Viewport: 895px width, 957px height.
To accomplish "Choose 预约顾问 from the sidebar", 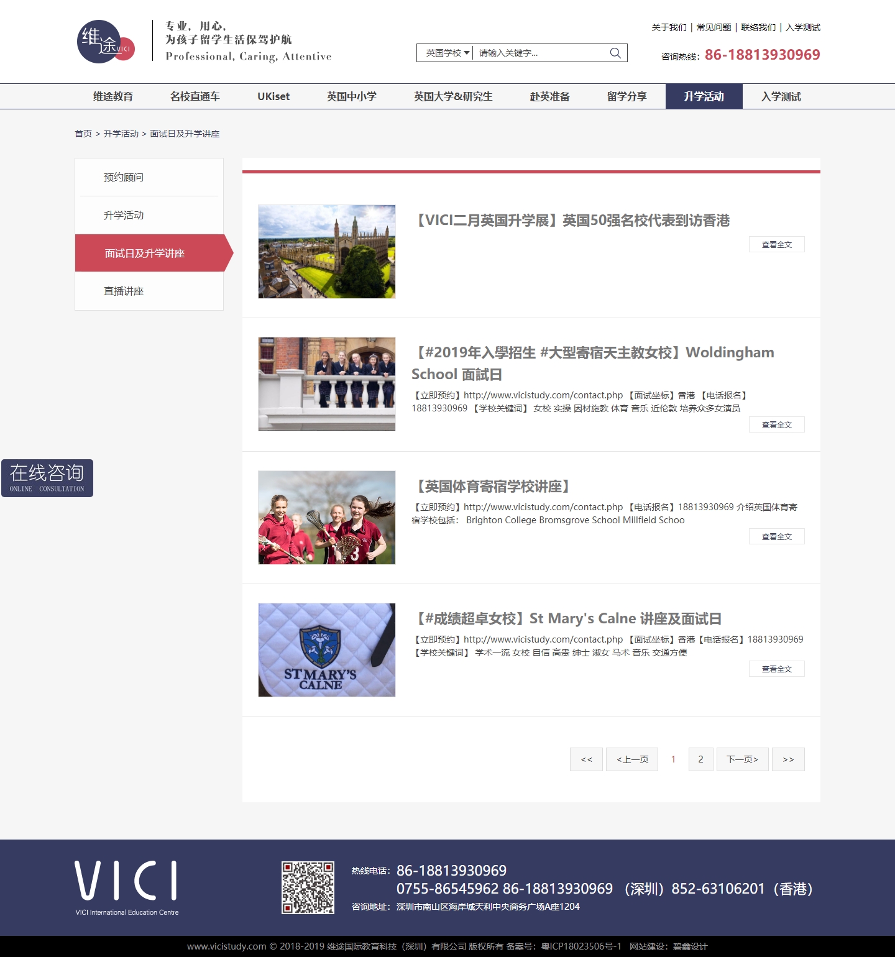I will click(124, 177).
